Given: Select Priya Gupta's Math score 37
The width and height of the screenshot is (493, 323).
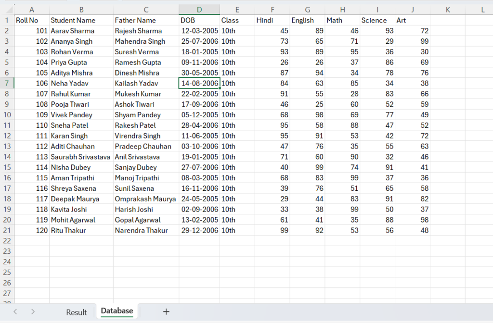Looking at the screenshot, I should point(342,62).
